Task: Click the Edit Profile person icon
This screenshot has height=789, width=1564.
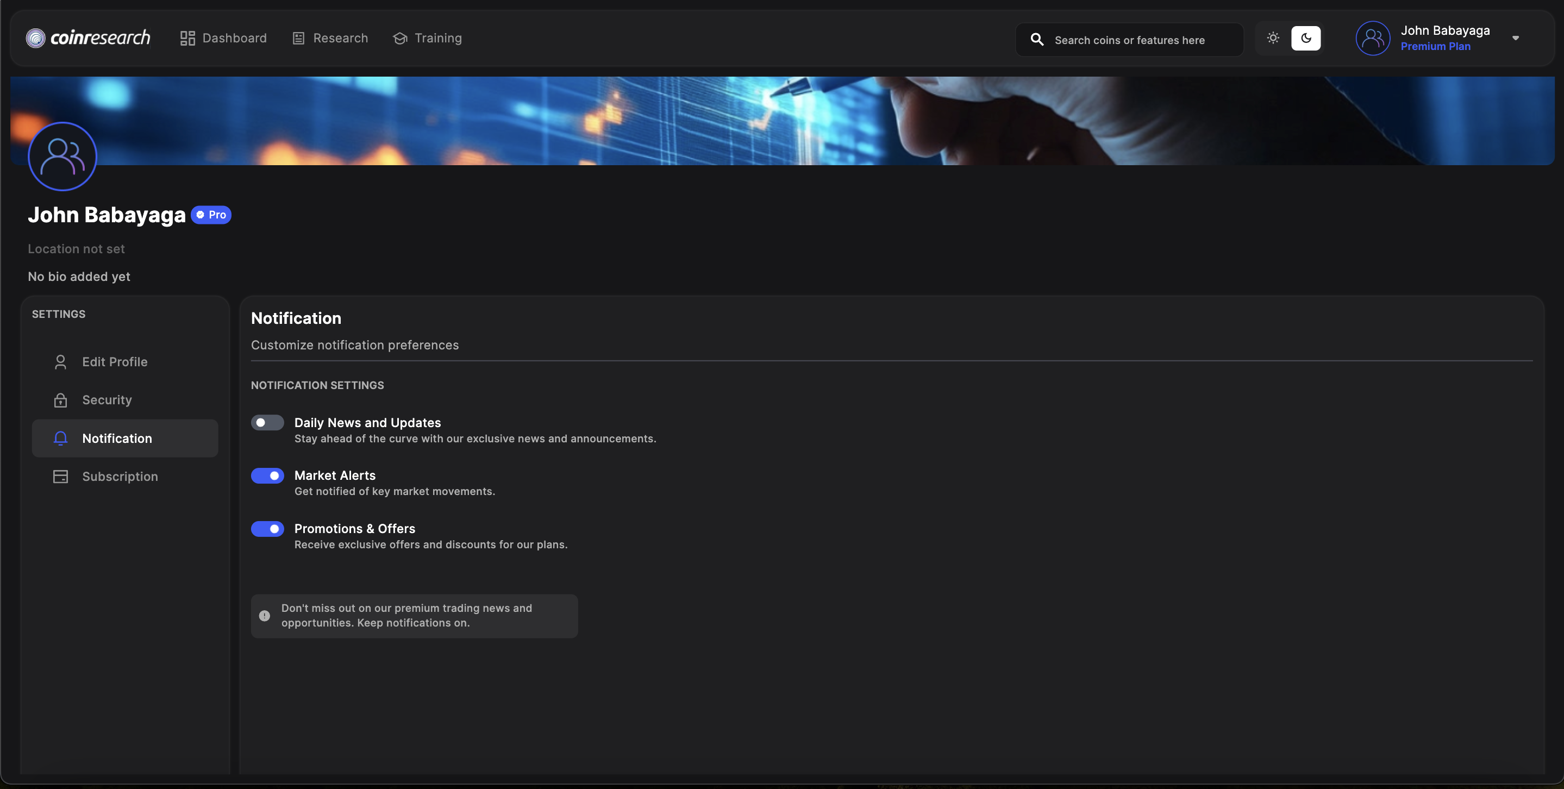Action: (60, 362)
